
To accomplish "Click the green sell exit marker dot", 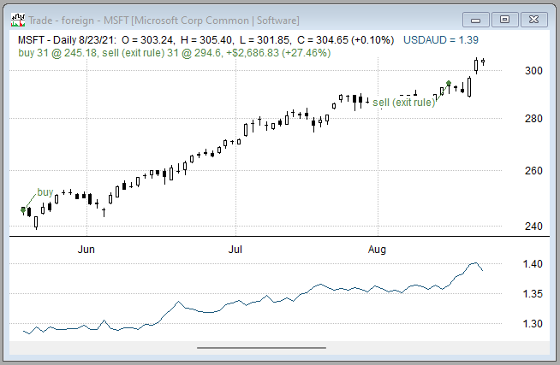I will pos(449,84).
